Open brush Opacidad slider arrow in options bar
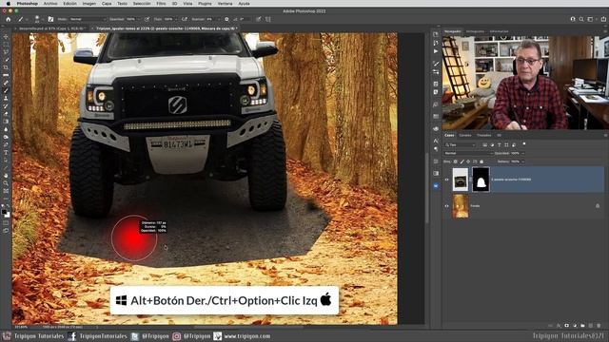 point(139,19)
